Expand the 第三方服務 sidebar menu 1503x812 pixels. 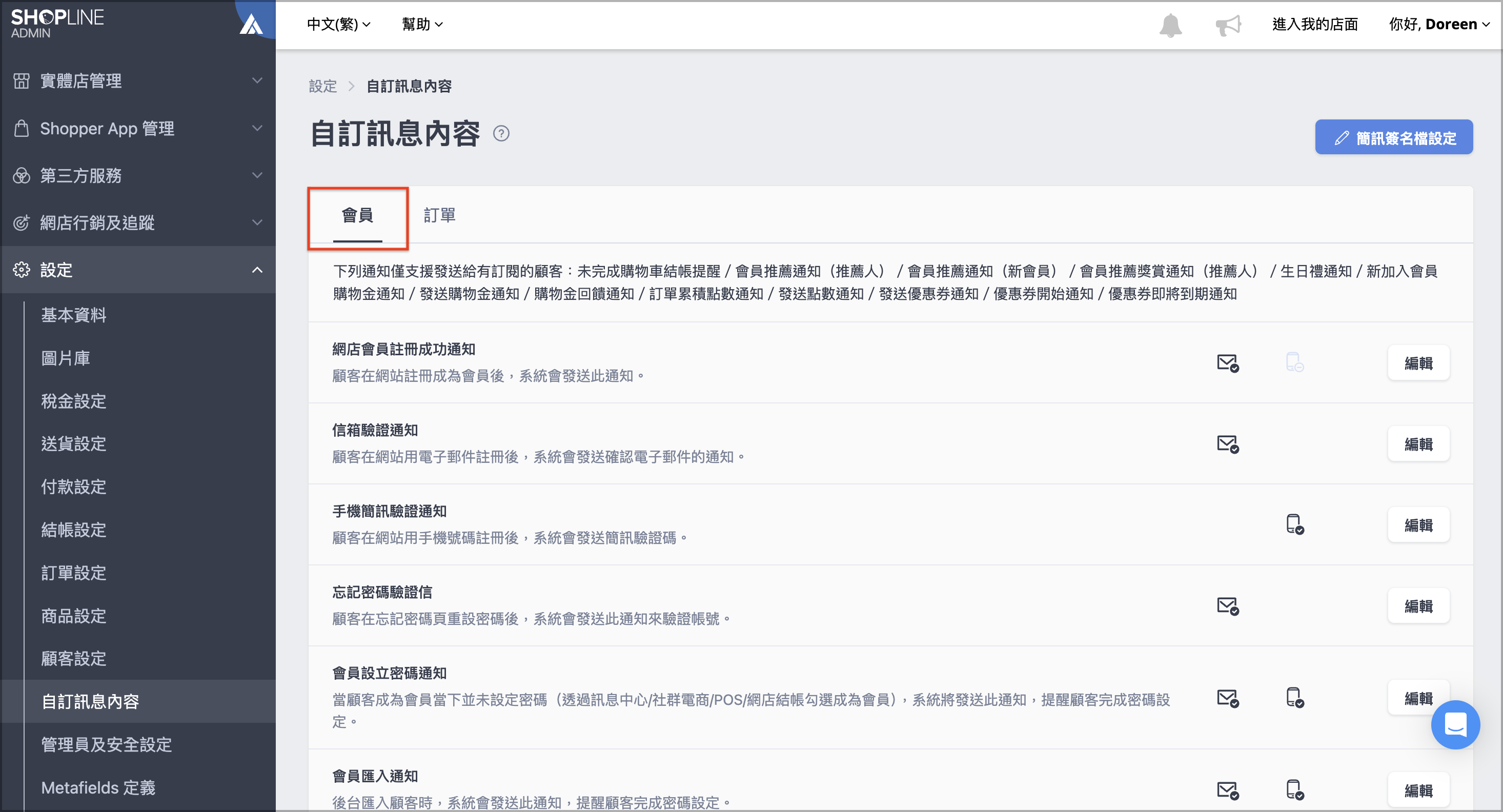point(138,175)
